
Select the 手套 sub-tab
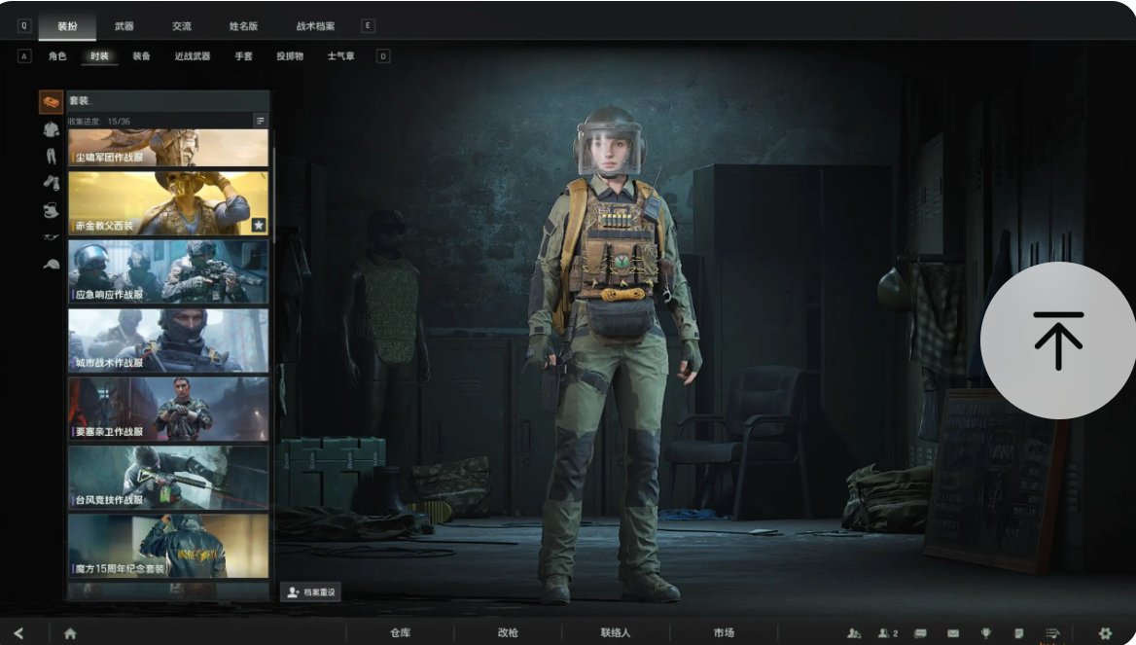[243, 55]
